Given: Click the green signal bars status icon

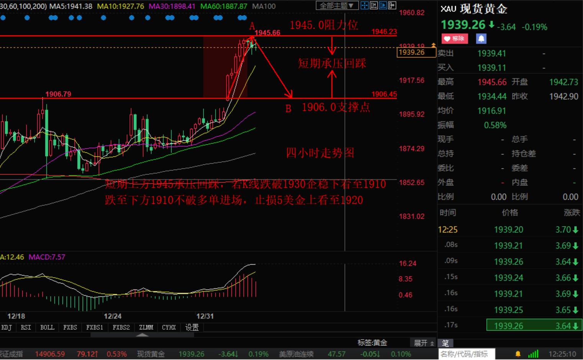Looking at the screenshot, I should (x=533, y=354).
